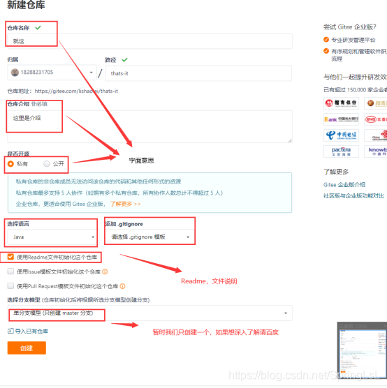Screen dimensions: 387x388
Task: Click the China Unicom logo
Action: coord(376,135)
